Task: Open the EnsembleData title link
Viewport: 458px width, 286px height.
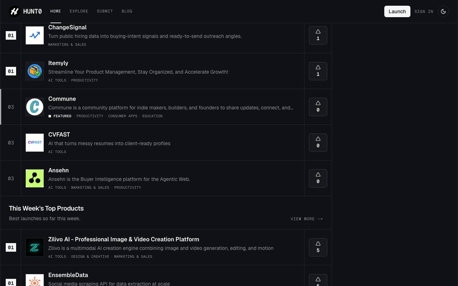Action: (68, 275)
